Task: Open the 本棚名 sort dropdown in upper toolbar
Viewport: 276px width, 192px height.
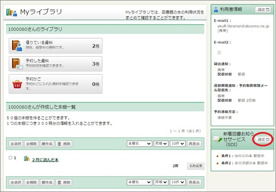Action: point(139,144)
